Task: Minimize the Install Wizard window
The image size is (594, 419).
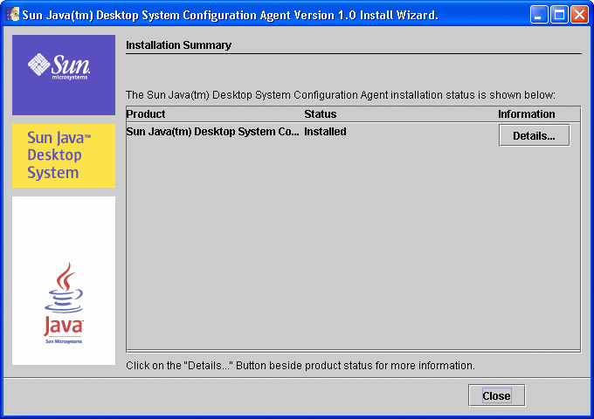Action: [539, 15]
